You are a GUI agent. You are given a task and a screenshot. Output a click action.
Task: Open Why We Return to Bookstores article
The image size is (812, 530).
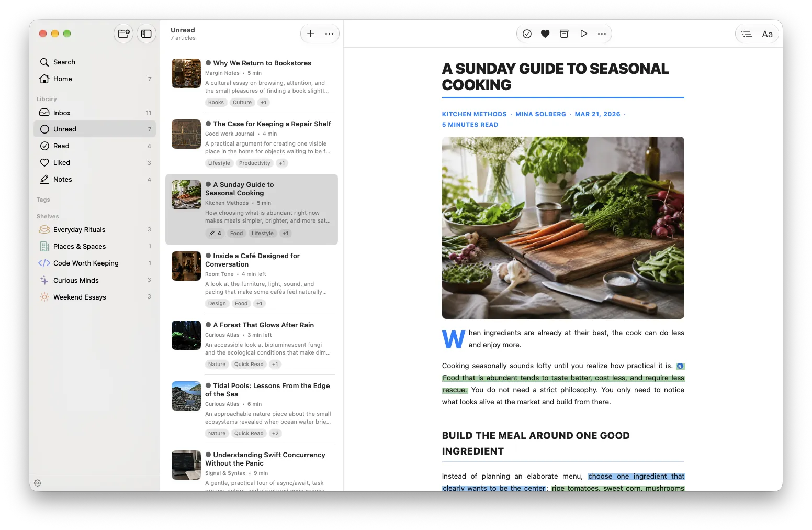coord(252,83)
